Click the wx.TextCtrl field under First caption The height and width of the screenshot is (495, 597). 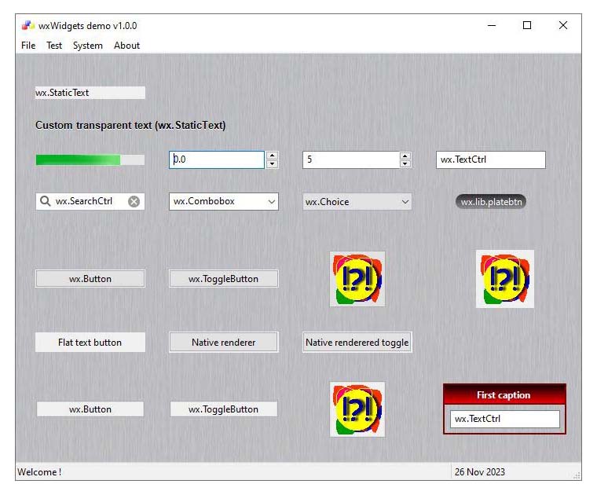click(x=504, y=419)
